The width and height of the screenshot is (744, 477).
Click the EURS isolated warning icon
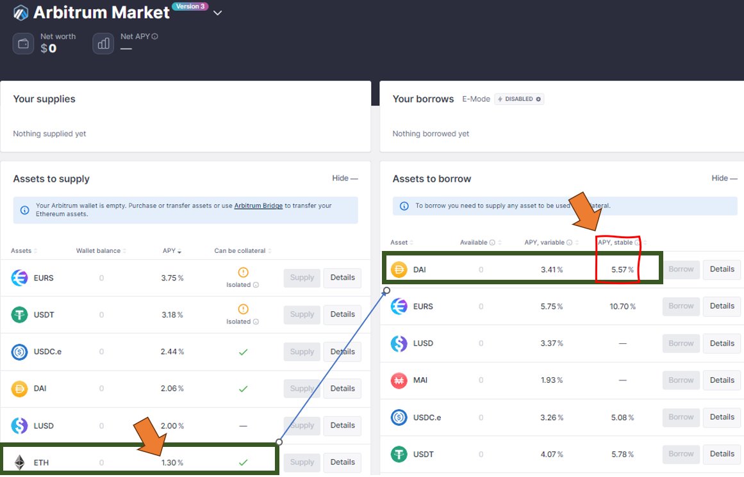pos(243,272)
